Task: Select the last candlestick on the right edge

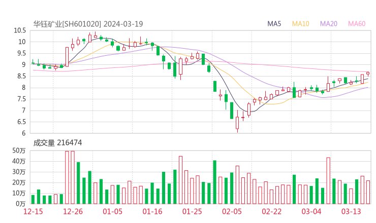Action: 368,73
